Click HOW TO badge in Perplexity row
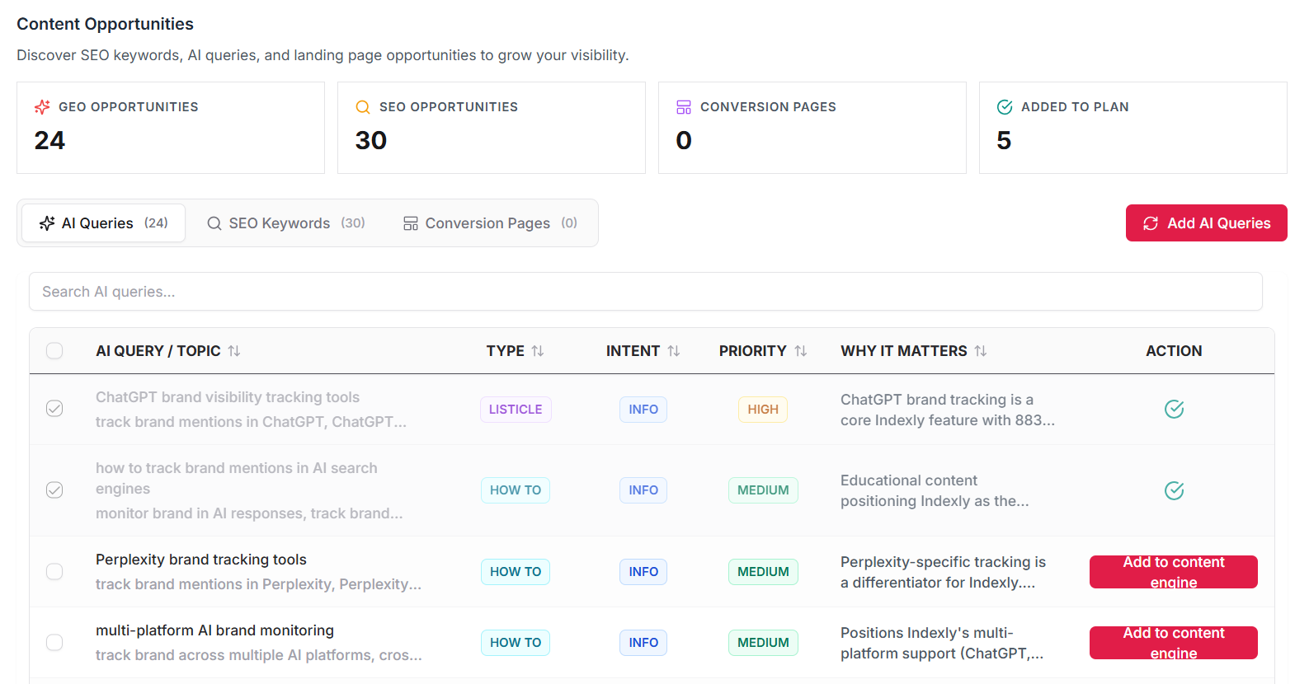The width and height of the screenshot is (1295, 684). (x=516, y=572)
